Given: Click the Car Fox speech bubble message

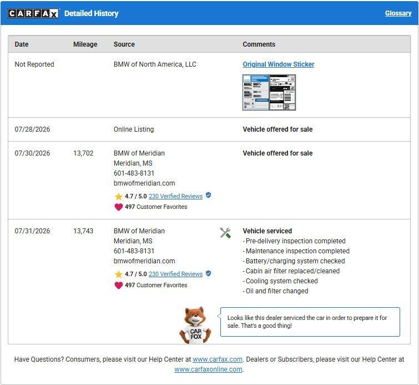Looking at the screenshot, I should pyautogui.click(x=310, y=322).
